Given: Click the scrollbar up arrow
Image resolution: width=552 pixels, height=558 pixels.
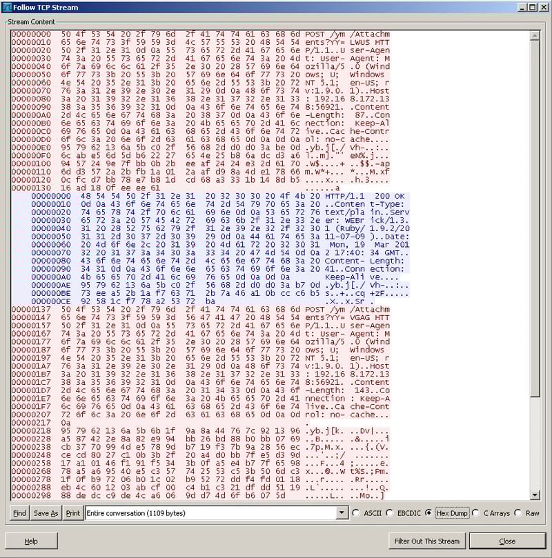Looking at the screenshot, I should point(536,33).
